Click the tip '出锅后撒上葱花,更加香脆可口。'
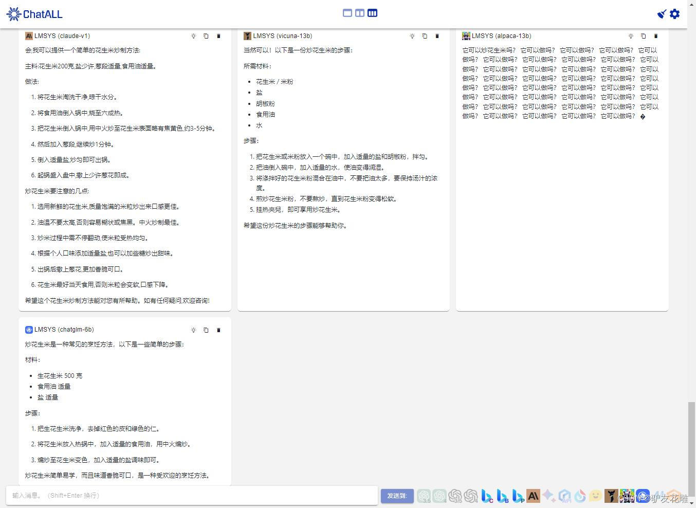696x508 pixels. [x=80, y=269]
